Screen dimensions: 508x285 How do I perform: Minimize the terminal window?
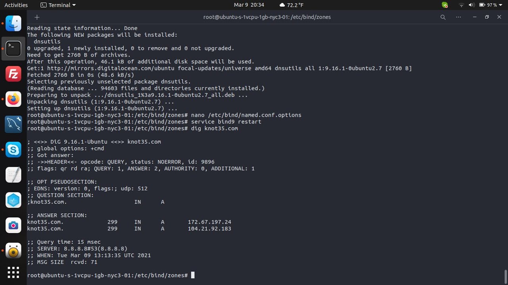(475, 17)
